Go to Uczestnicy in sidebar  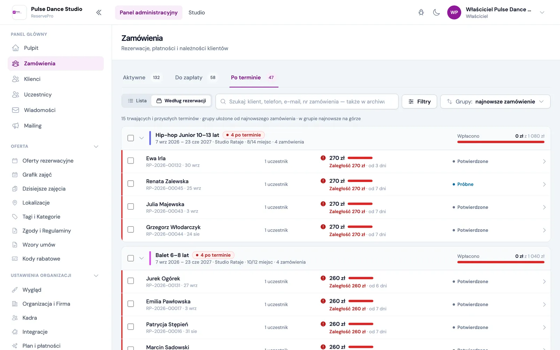[56, 94]
